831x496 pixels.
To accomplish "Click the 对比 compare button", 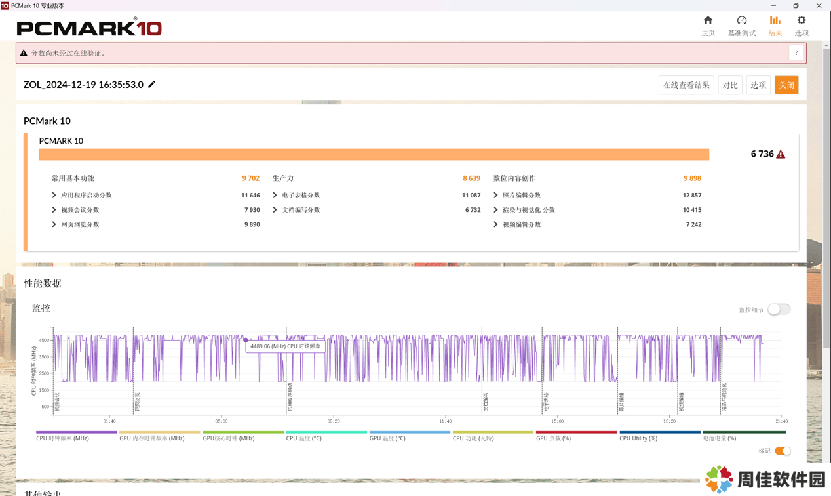I will (729, 85).
